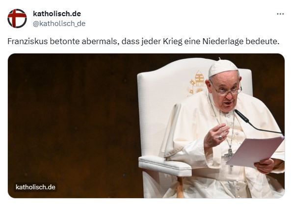The image size is (291, 205).
Task: Click the katholisch.de domain label on image
Action: 35,187
